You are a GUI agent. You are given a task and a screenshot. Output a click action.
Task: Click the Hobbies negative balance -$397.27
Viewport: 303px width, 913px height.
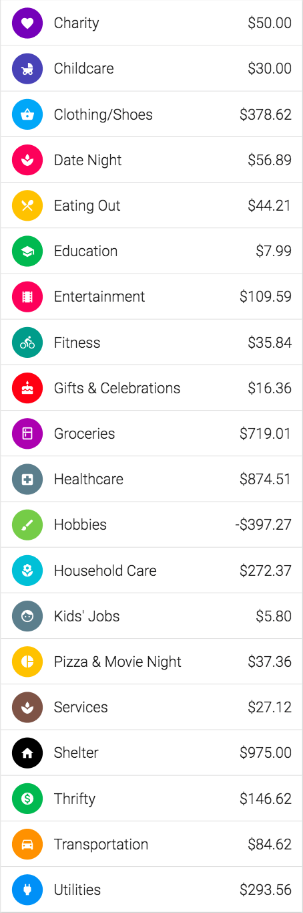263,524
